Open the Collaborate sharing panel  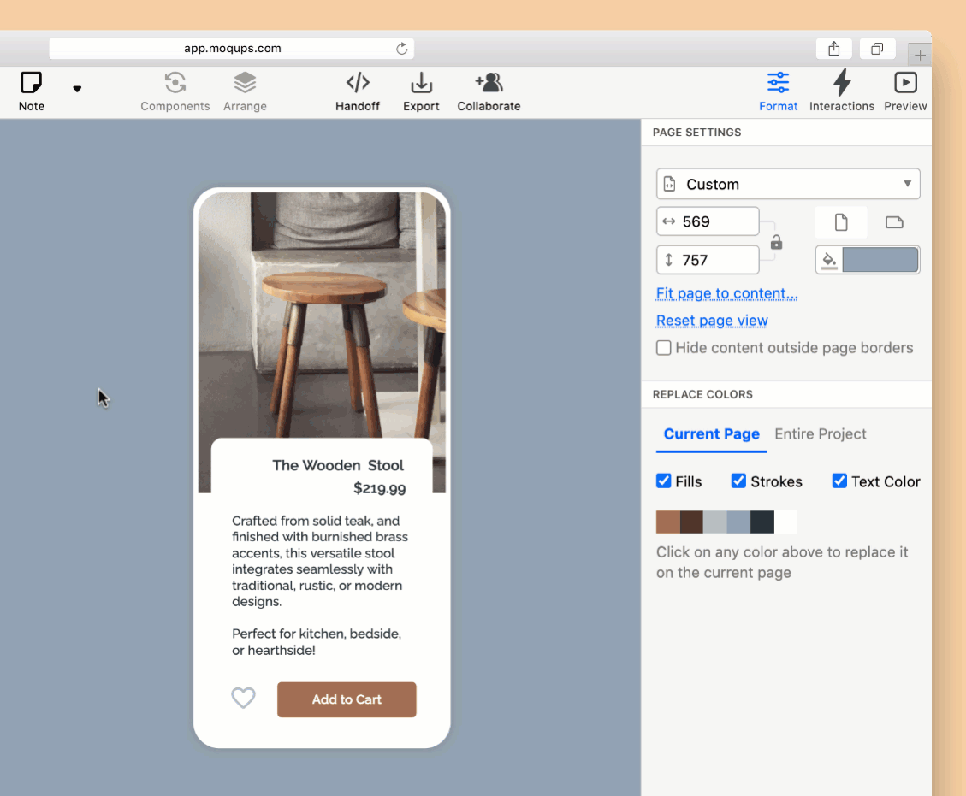coord(489,83)
